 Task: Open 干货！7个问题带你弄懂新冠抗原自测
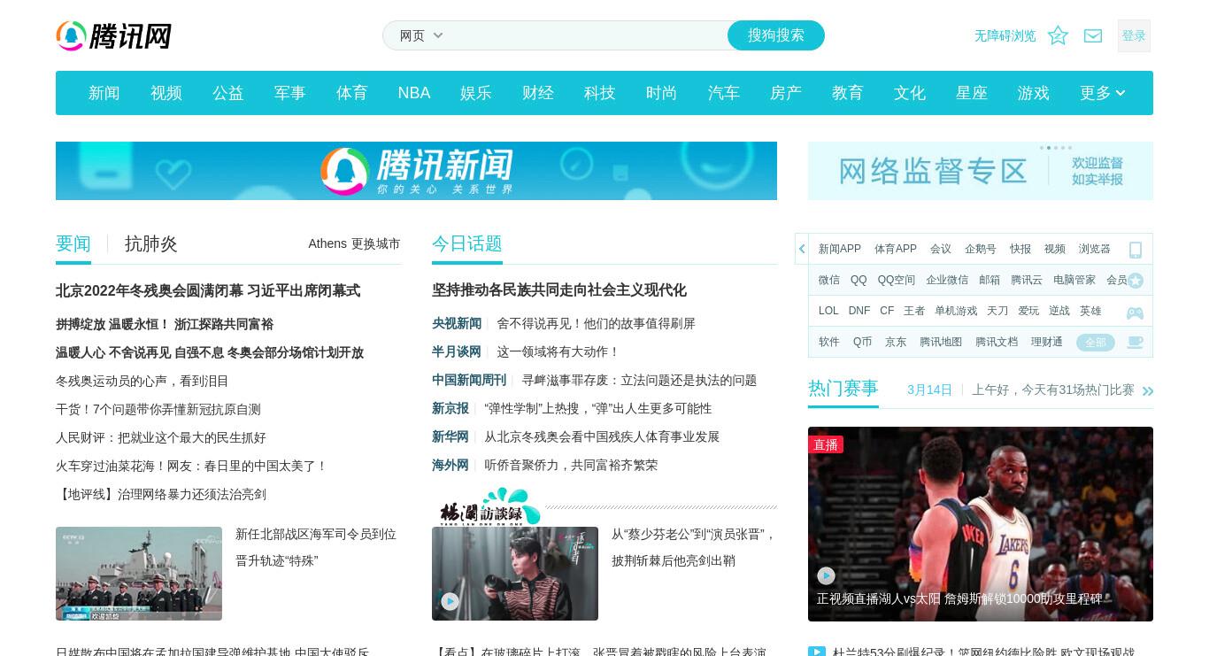tap(158, 409)
